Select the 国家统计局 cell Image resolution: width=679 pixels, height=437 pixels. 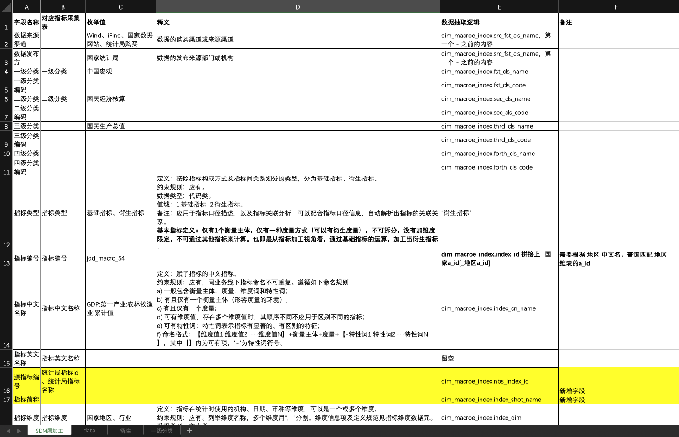[x=120, y=58]
